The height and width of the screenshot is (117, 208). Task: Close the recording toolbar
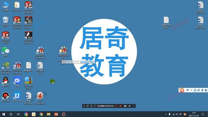pyautogui.click(x=134, y=106)
